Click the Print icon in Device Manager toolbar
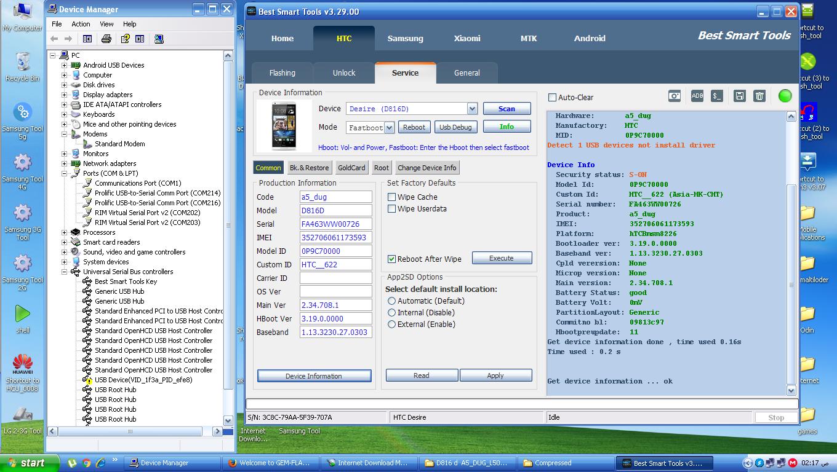The image size is (837, 472). [x=106, y=39]
